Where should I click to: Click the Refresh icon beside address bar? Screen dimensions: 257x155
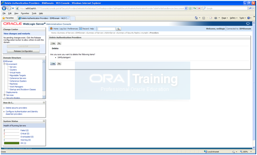pyautogui.click(x=194, y=8)
